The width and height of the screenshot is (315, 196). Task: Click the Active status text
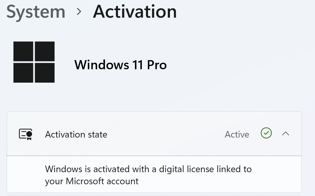tap(237, 134)
